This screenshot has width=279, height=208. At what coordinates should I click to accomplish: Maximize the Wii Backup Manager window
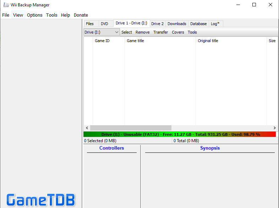pos(254,5)
